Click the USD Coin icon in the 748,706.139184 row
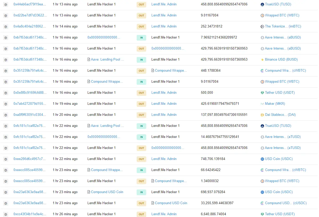 tap(263, 159)
